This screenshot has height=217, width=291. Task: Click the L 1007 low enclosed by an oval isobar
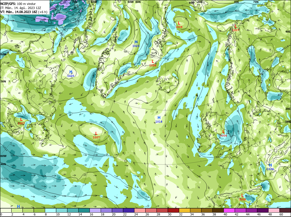[96, 135]
